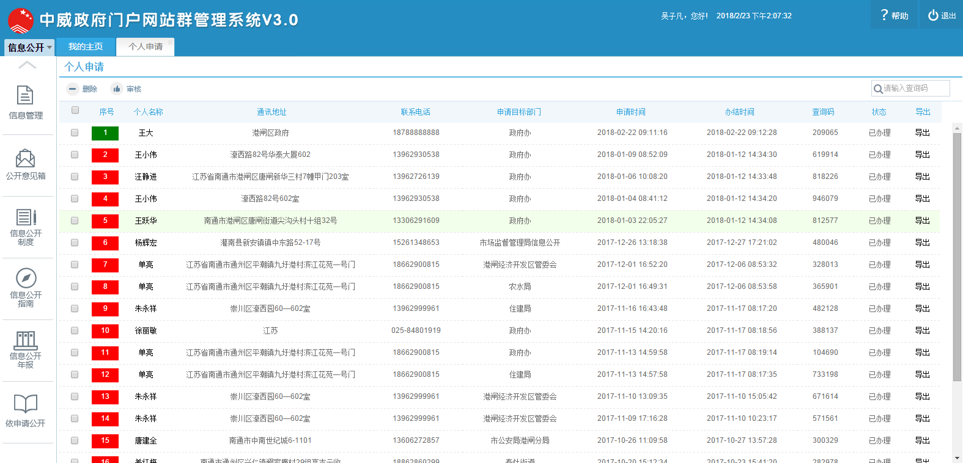Click 已办理 status in row 4

coord(879,199)
